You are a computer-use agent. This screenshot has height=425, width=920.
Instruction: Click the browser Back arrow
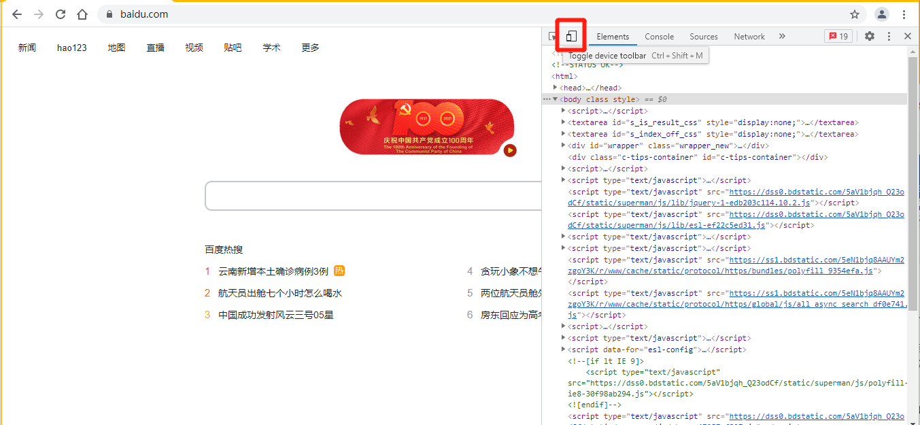17,14
